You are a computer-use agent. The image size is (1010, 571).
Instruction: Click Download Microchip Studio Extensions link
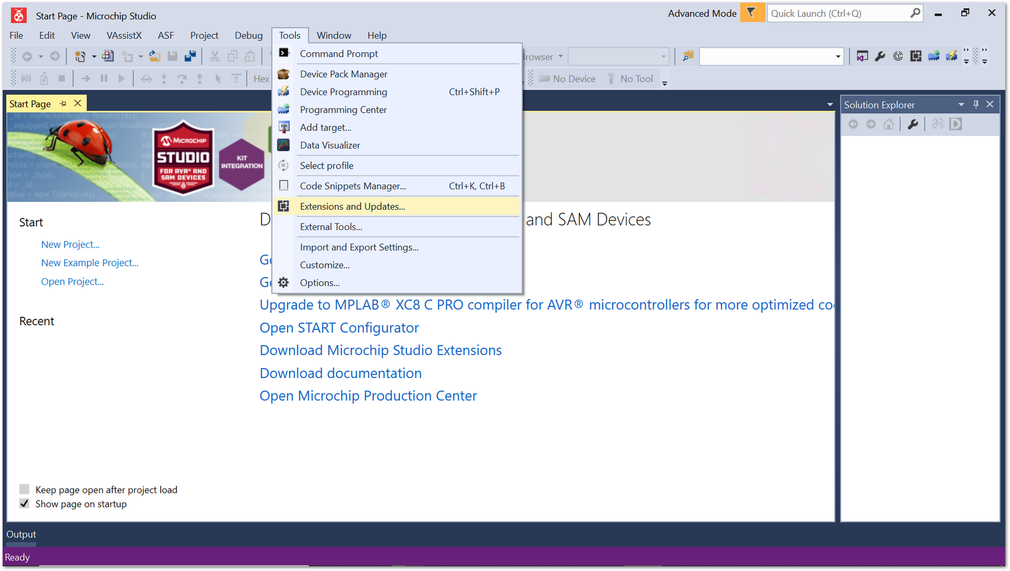coord(381,351)
